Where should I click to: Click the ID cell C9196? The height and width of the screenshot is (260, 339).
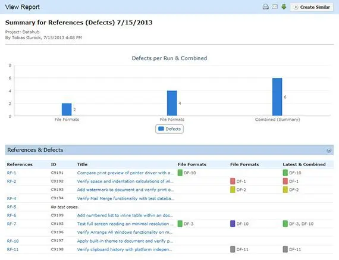(57, 232)
